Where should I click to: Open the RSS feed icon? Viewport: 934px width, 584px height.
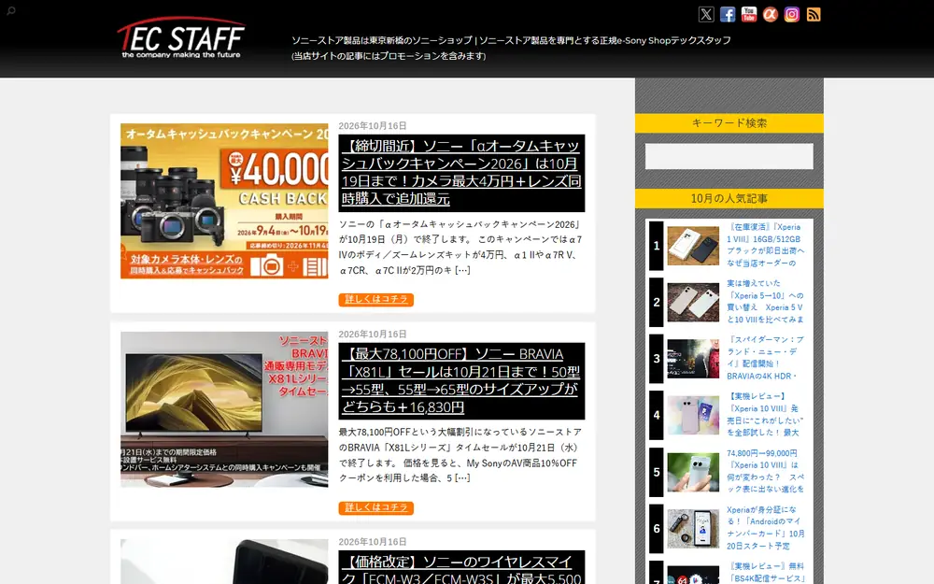(x=814, y=14)
